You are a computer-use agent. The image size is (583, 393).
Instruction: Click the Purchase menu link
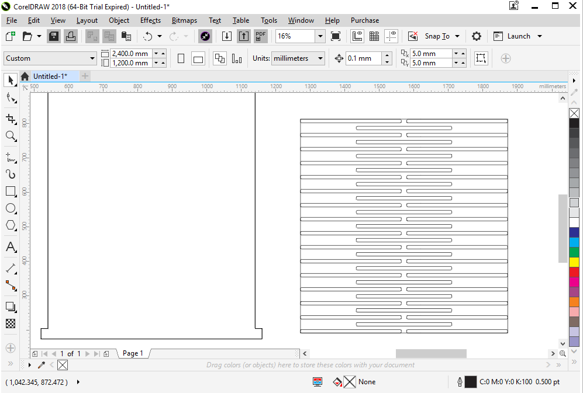[x=365, y=20]
